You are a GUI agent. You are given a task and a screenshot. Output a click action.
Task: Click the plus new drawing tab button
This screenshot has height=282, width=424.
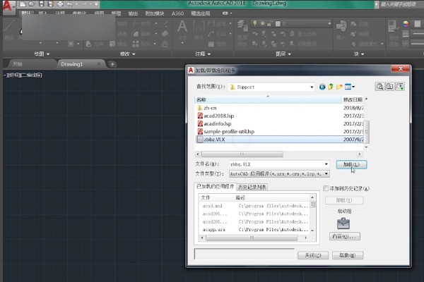click(112, 64)
